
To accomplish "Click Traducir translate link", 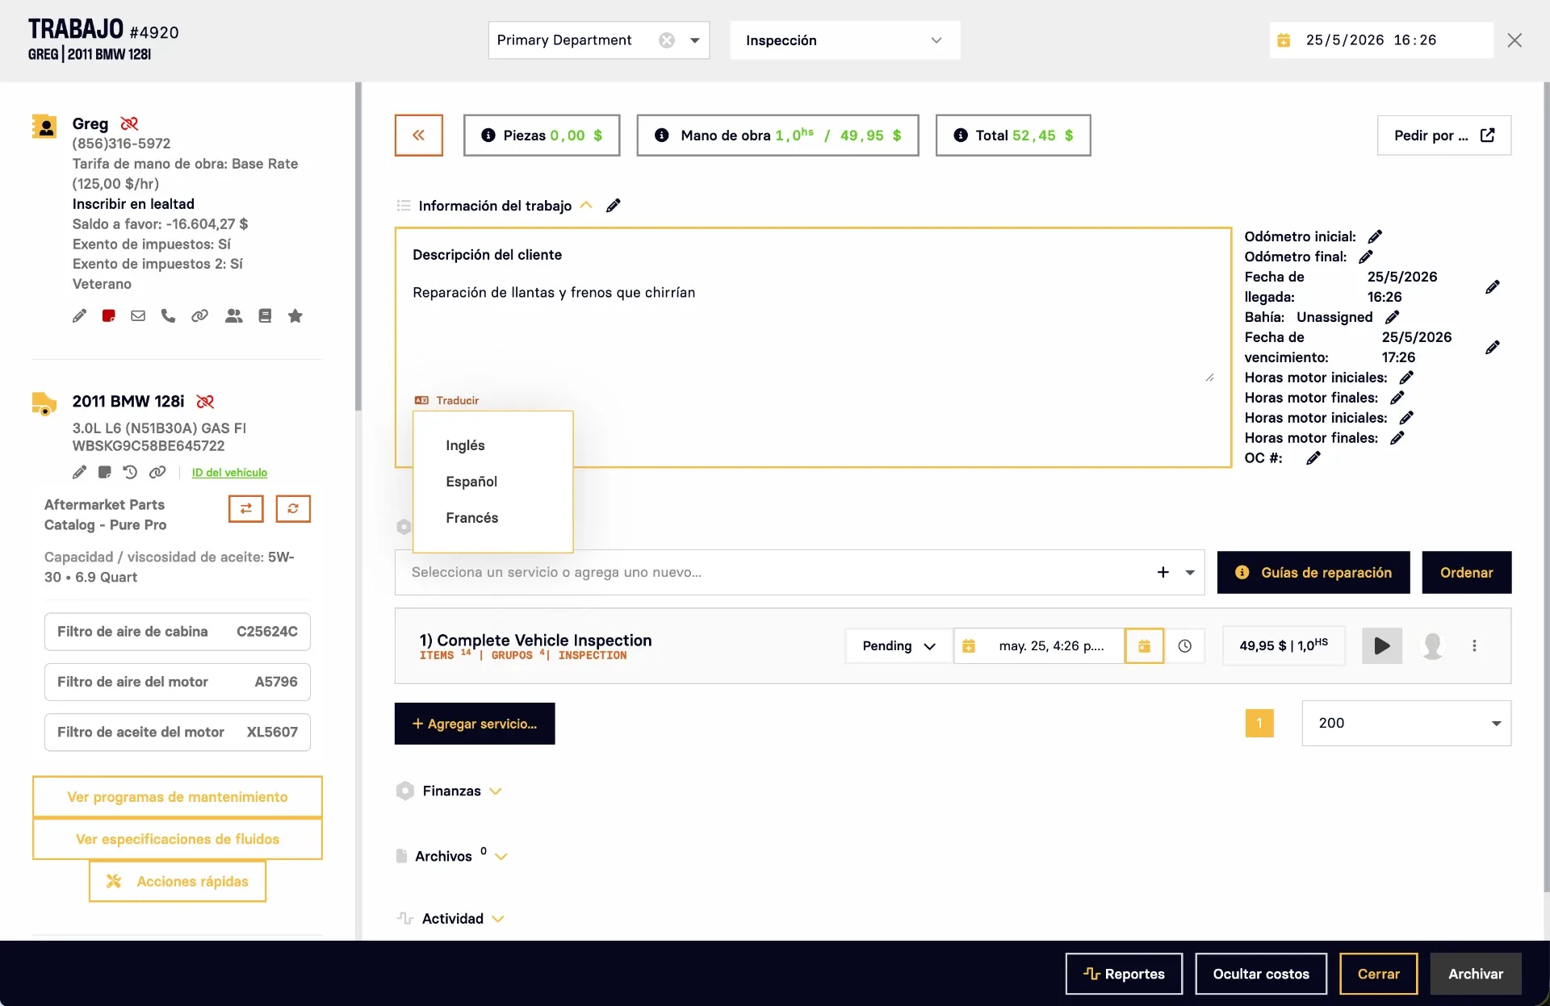I will [x=447, y=400].
